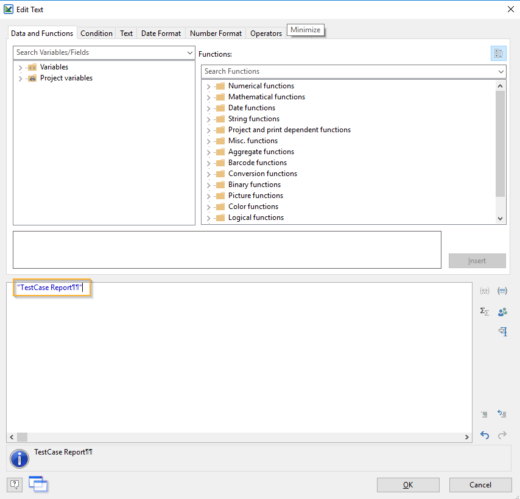Viewport: 520px width, 499px height.
Task: Open help with the question mark button
Action: click(15, 485)
